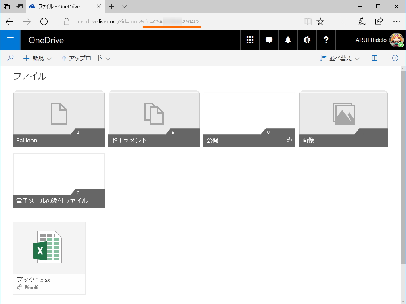Open the Office app launcher grid
Image resolution: width=406 pixels, height=304 pixels.
tap(250, 40)
